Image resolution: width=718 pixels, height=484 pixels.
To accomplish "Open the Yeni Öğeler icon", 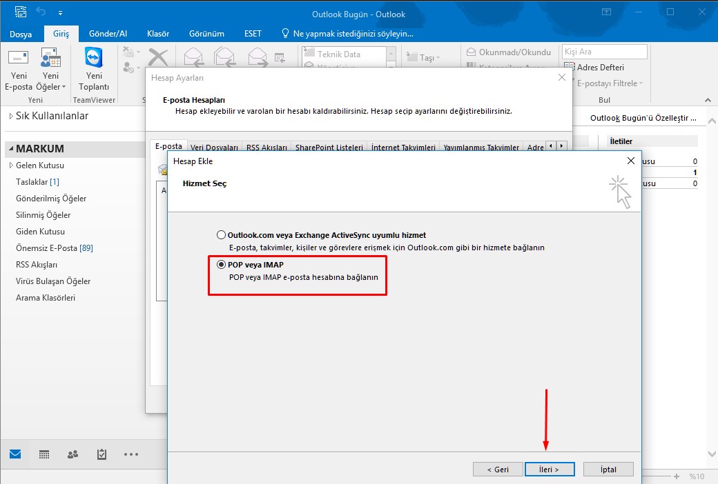I will coord(50,58).
